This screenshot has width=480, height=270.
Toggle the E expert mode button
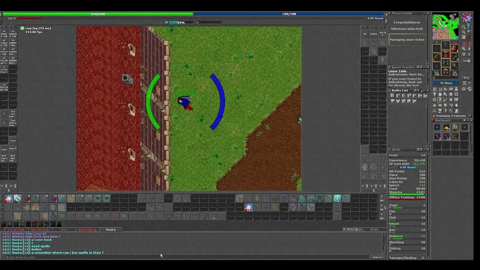point(469,54)
